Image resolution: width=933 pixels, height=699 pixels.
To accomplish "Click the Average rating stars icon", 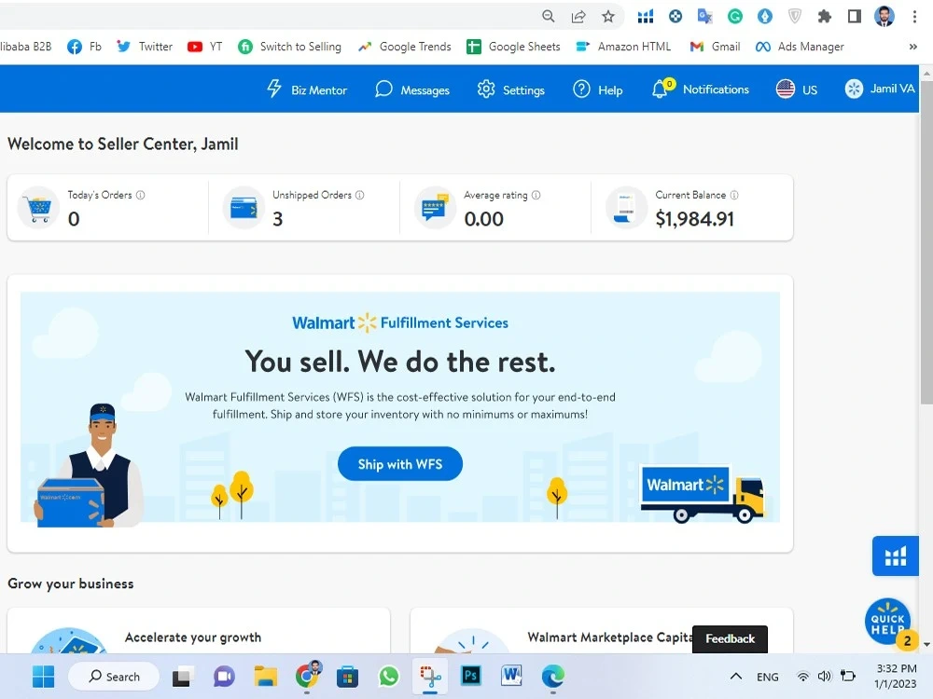I will click(435, 208).
